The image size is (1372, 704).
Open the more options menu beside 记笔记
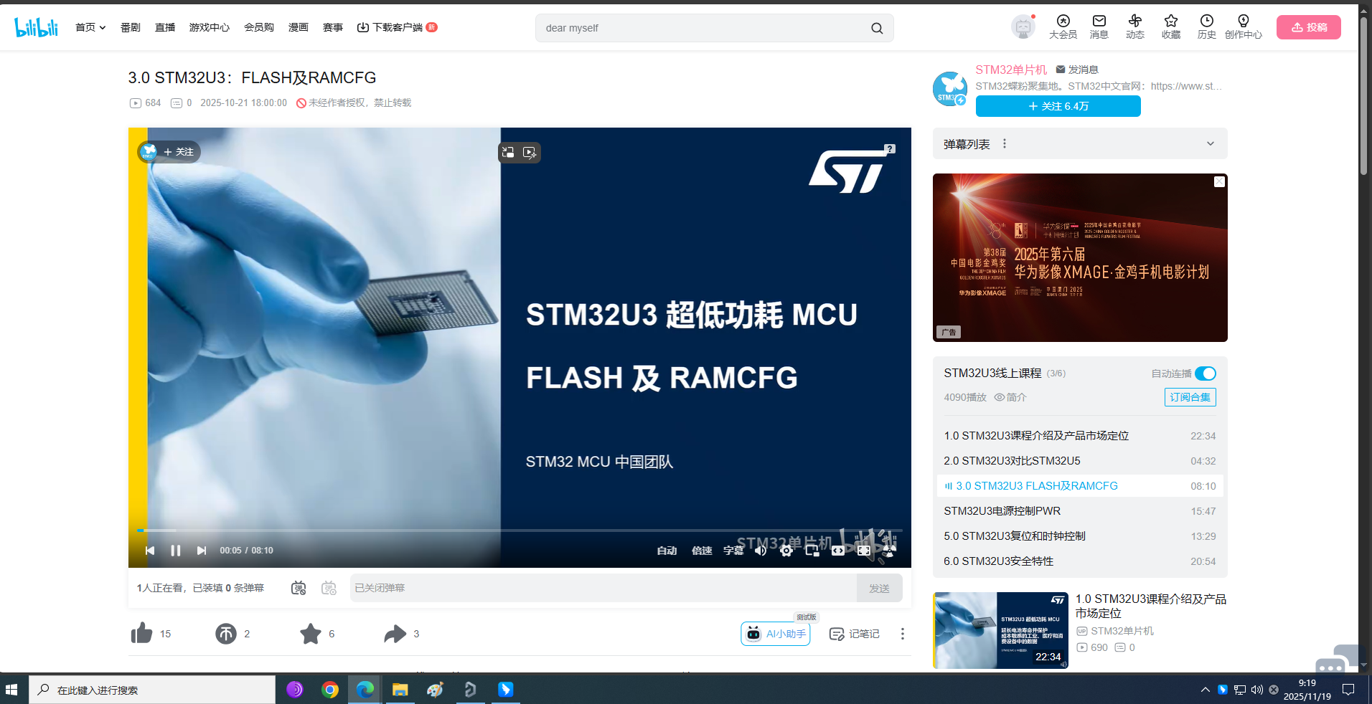902,634
